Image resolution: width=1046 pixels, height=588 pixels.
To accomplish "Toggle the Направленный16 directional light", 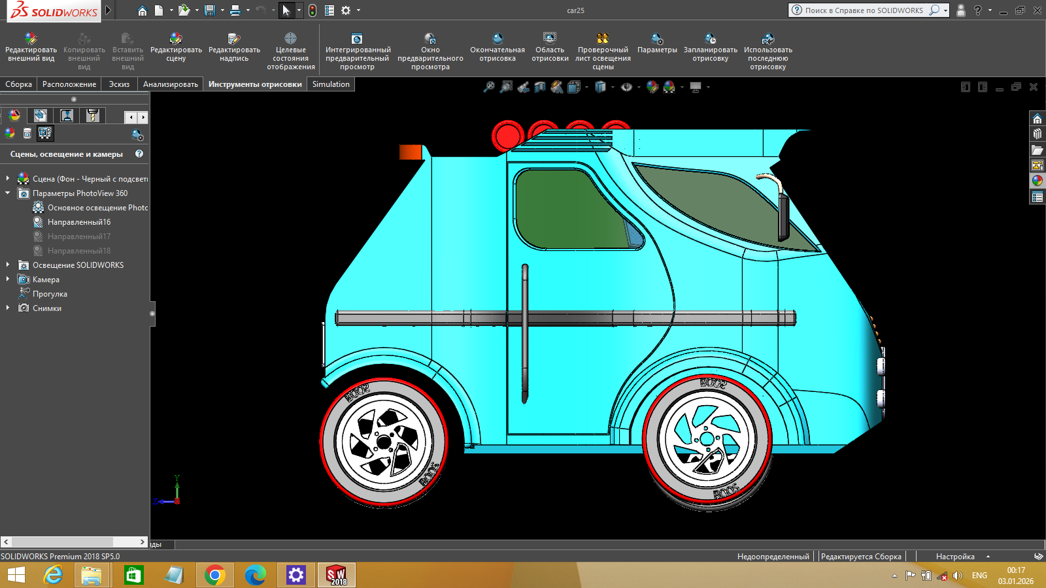I will 78,222.
